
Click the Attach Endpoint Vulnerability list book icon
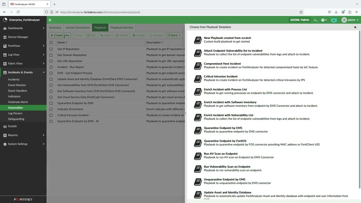[198, 53]
